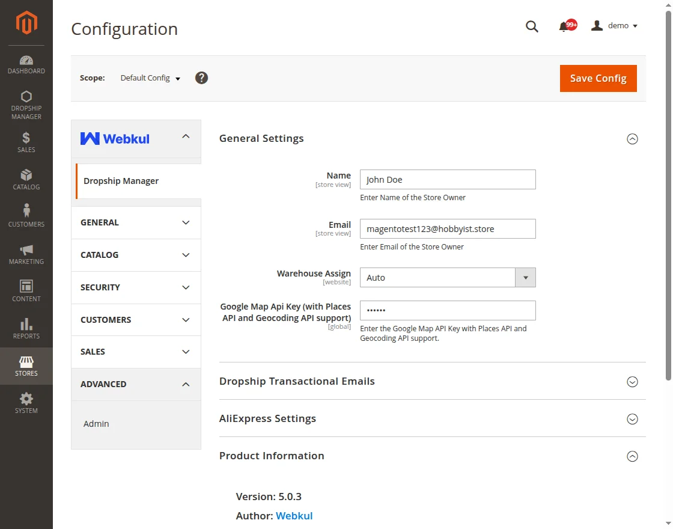This screenshot has width=673, height=529.
Task: Open the Marketing sidebar menu
Action: (x=26, y=255)
